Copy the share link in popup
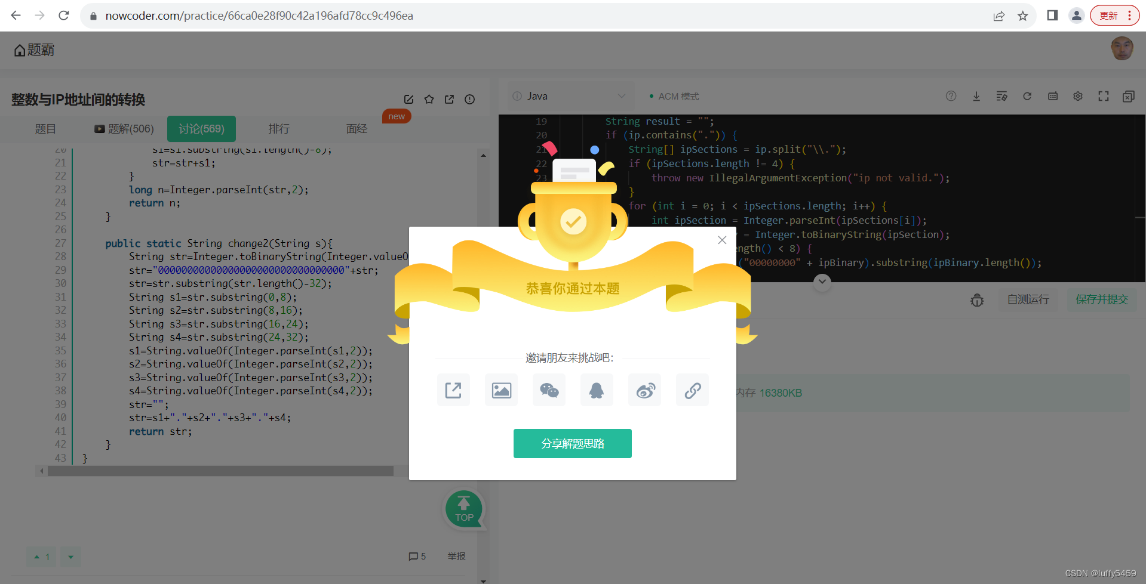Viewport: 1146px width, 584px height. click(x=692, y=390)
